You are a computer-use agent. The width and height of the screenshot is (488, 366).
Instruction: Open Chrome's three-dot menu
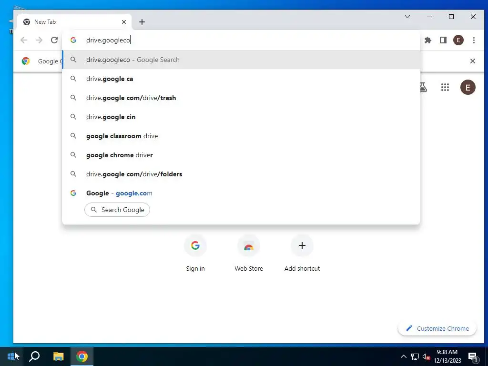point(474,40)
